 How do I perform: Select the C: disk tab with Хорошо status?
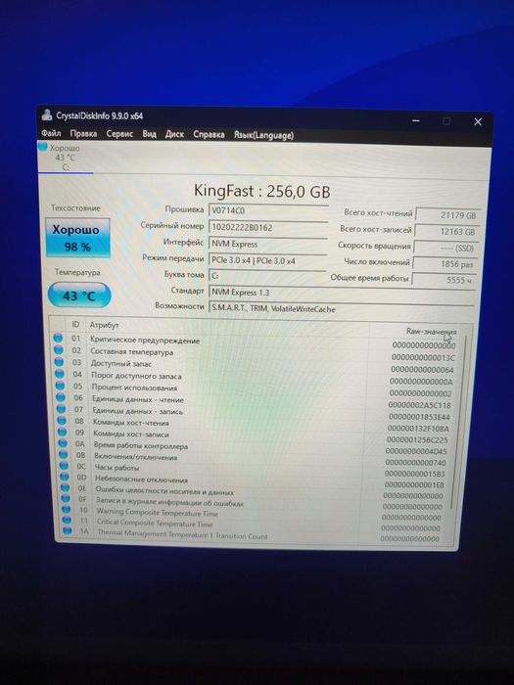(x=65, y=158)
